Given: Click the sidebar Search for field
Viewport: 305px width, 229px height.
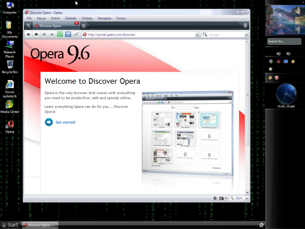Looking at the screenshot, I should tap(284, 41).
